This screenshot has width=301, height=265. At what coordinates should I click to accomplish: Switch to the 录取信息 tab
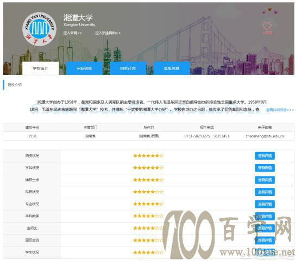172,68
